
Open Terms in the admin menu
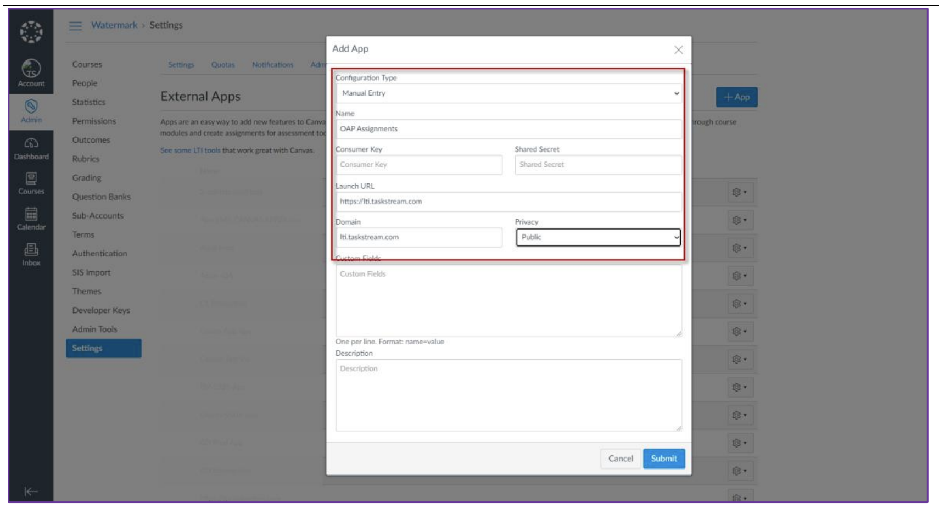coord(83,235)
